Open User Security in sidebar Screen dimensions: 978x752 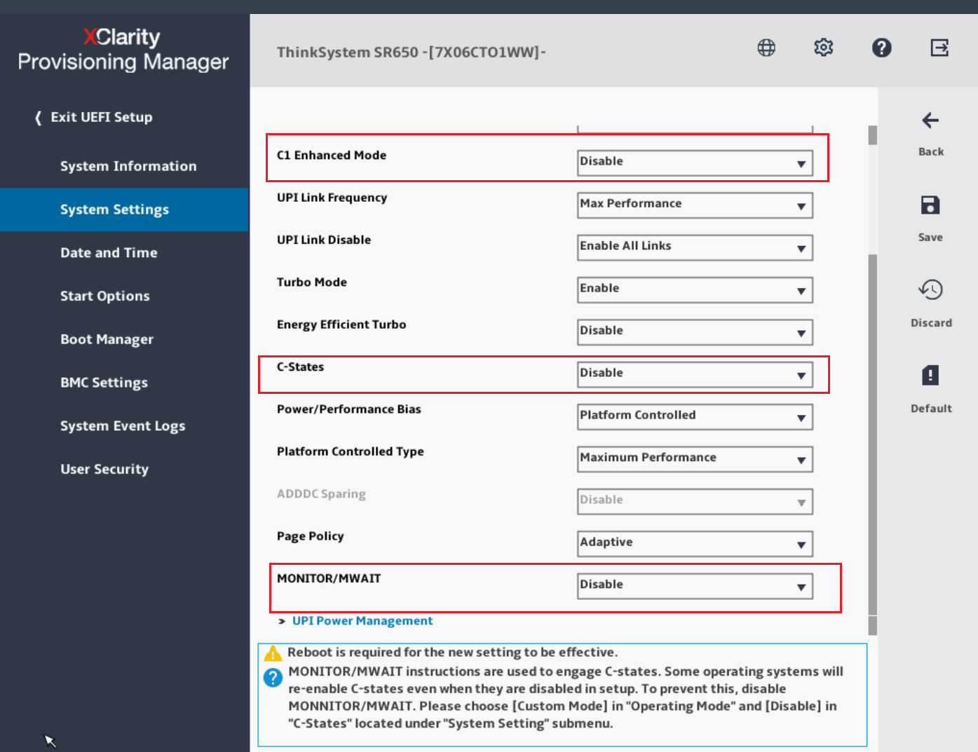pos(104,469)
